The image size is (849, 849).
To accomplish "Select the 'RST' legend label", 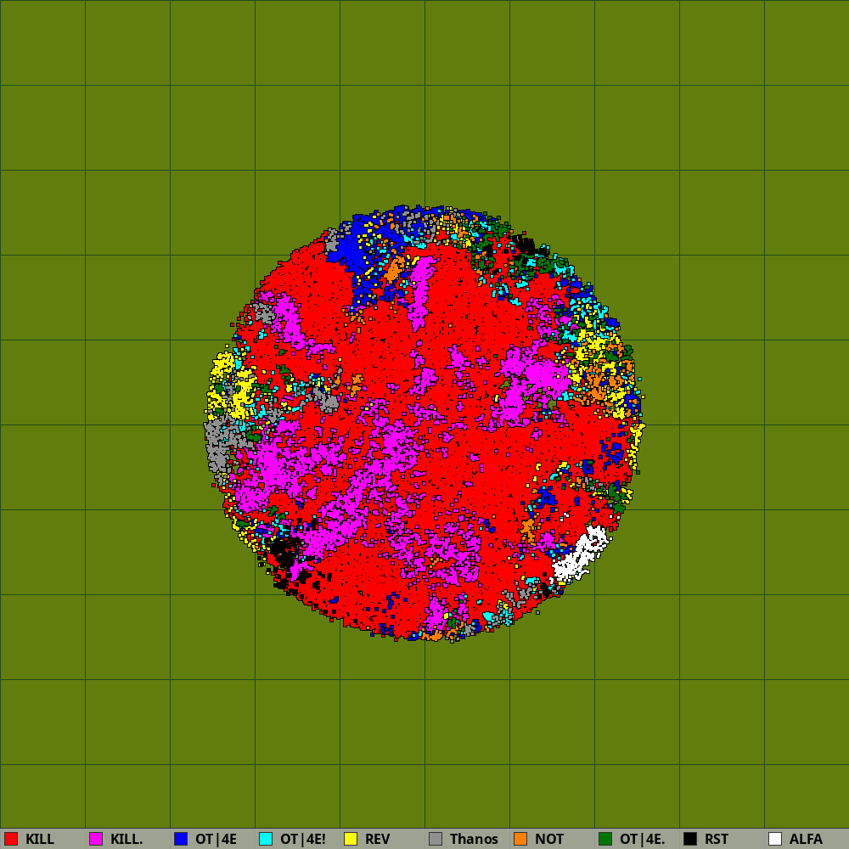I will [x=717, y=840].
